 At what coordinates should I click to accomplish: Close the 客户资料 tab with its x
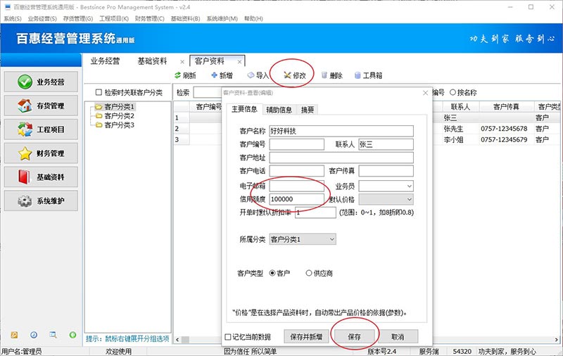pos(239,62)
